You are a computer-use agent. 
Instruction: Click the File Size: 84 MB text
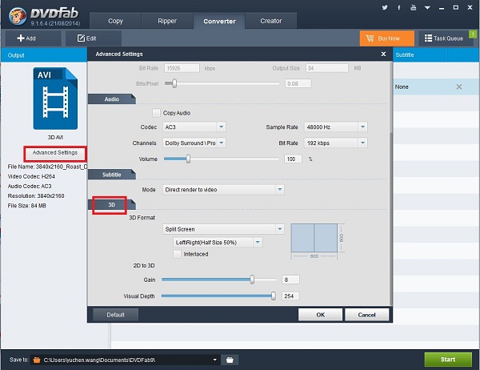pyautogui.click(x=27, y=206)
